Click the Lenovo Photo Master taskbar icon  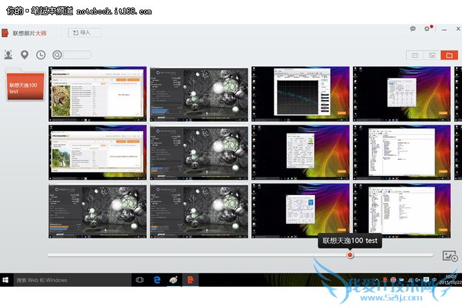coord(190,280)
